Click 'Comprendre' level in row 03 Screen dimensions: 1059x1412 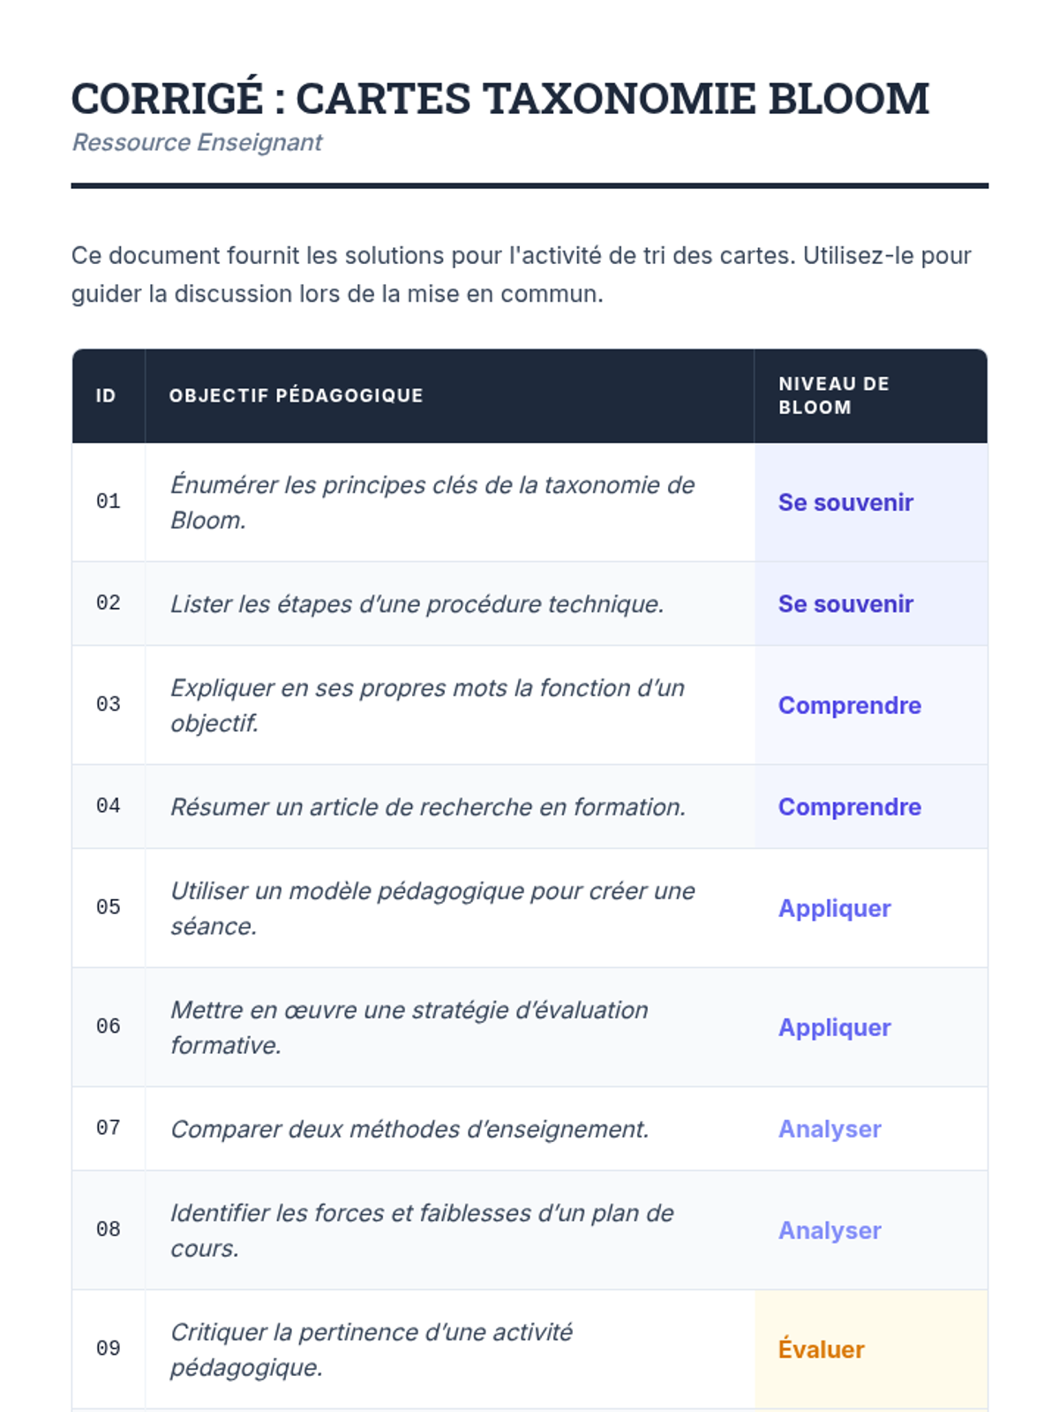coord(849,705)
